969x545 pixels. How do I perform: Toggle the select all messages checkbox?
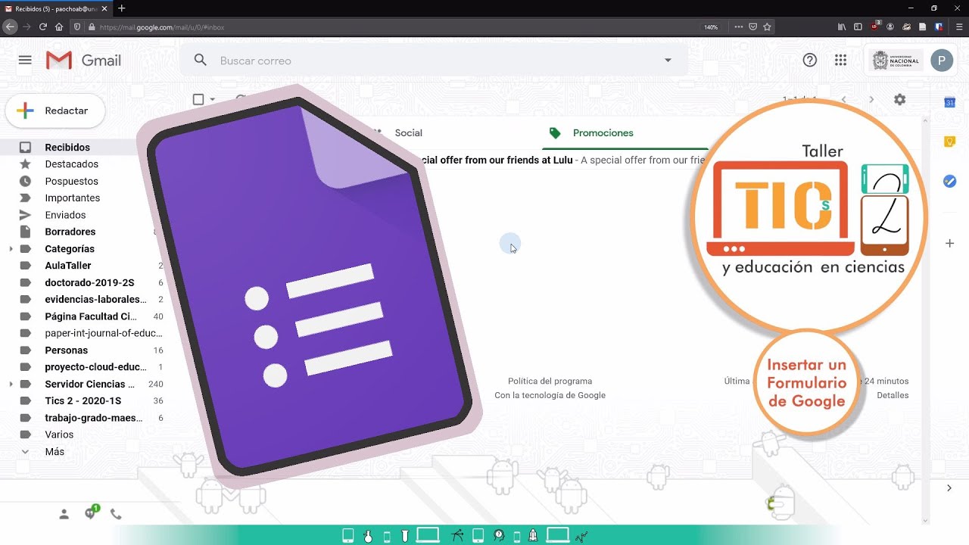[198, 99]
